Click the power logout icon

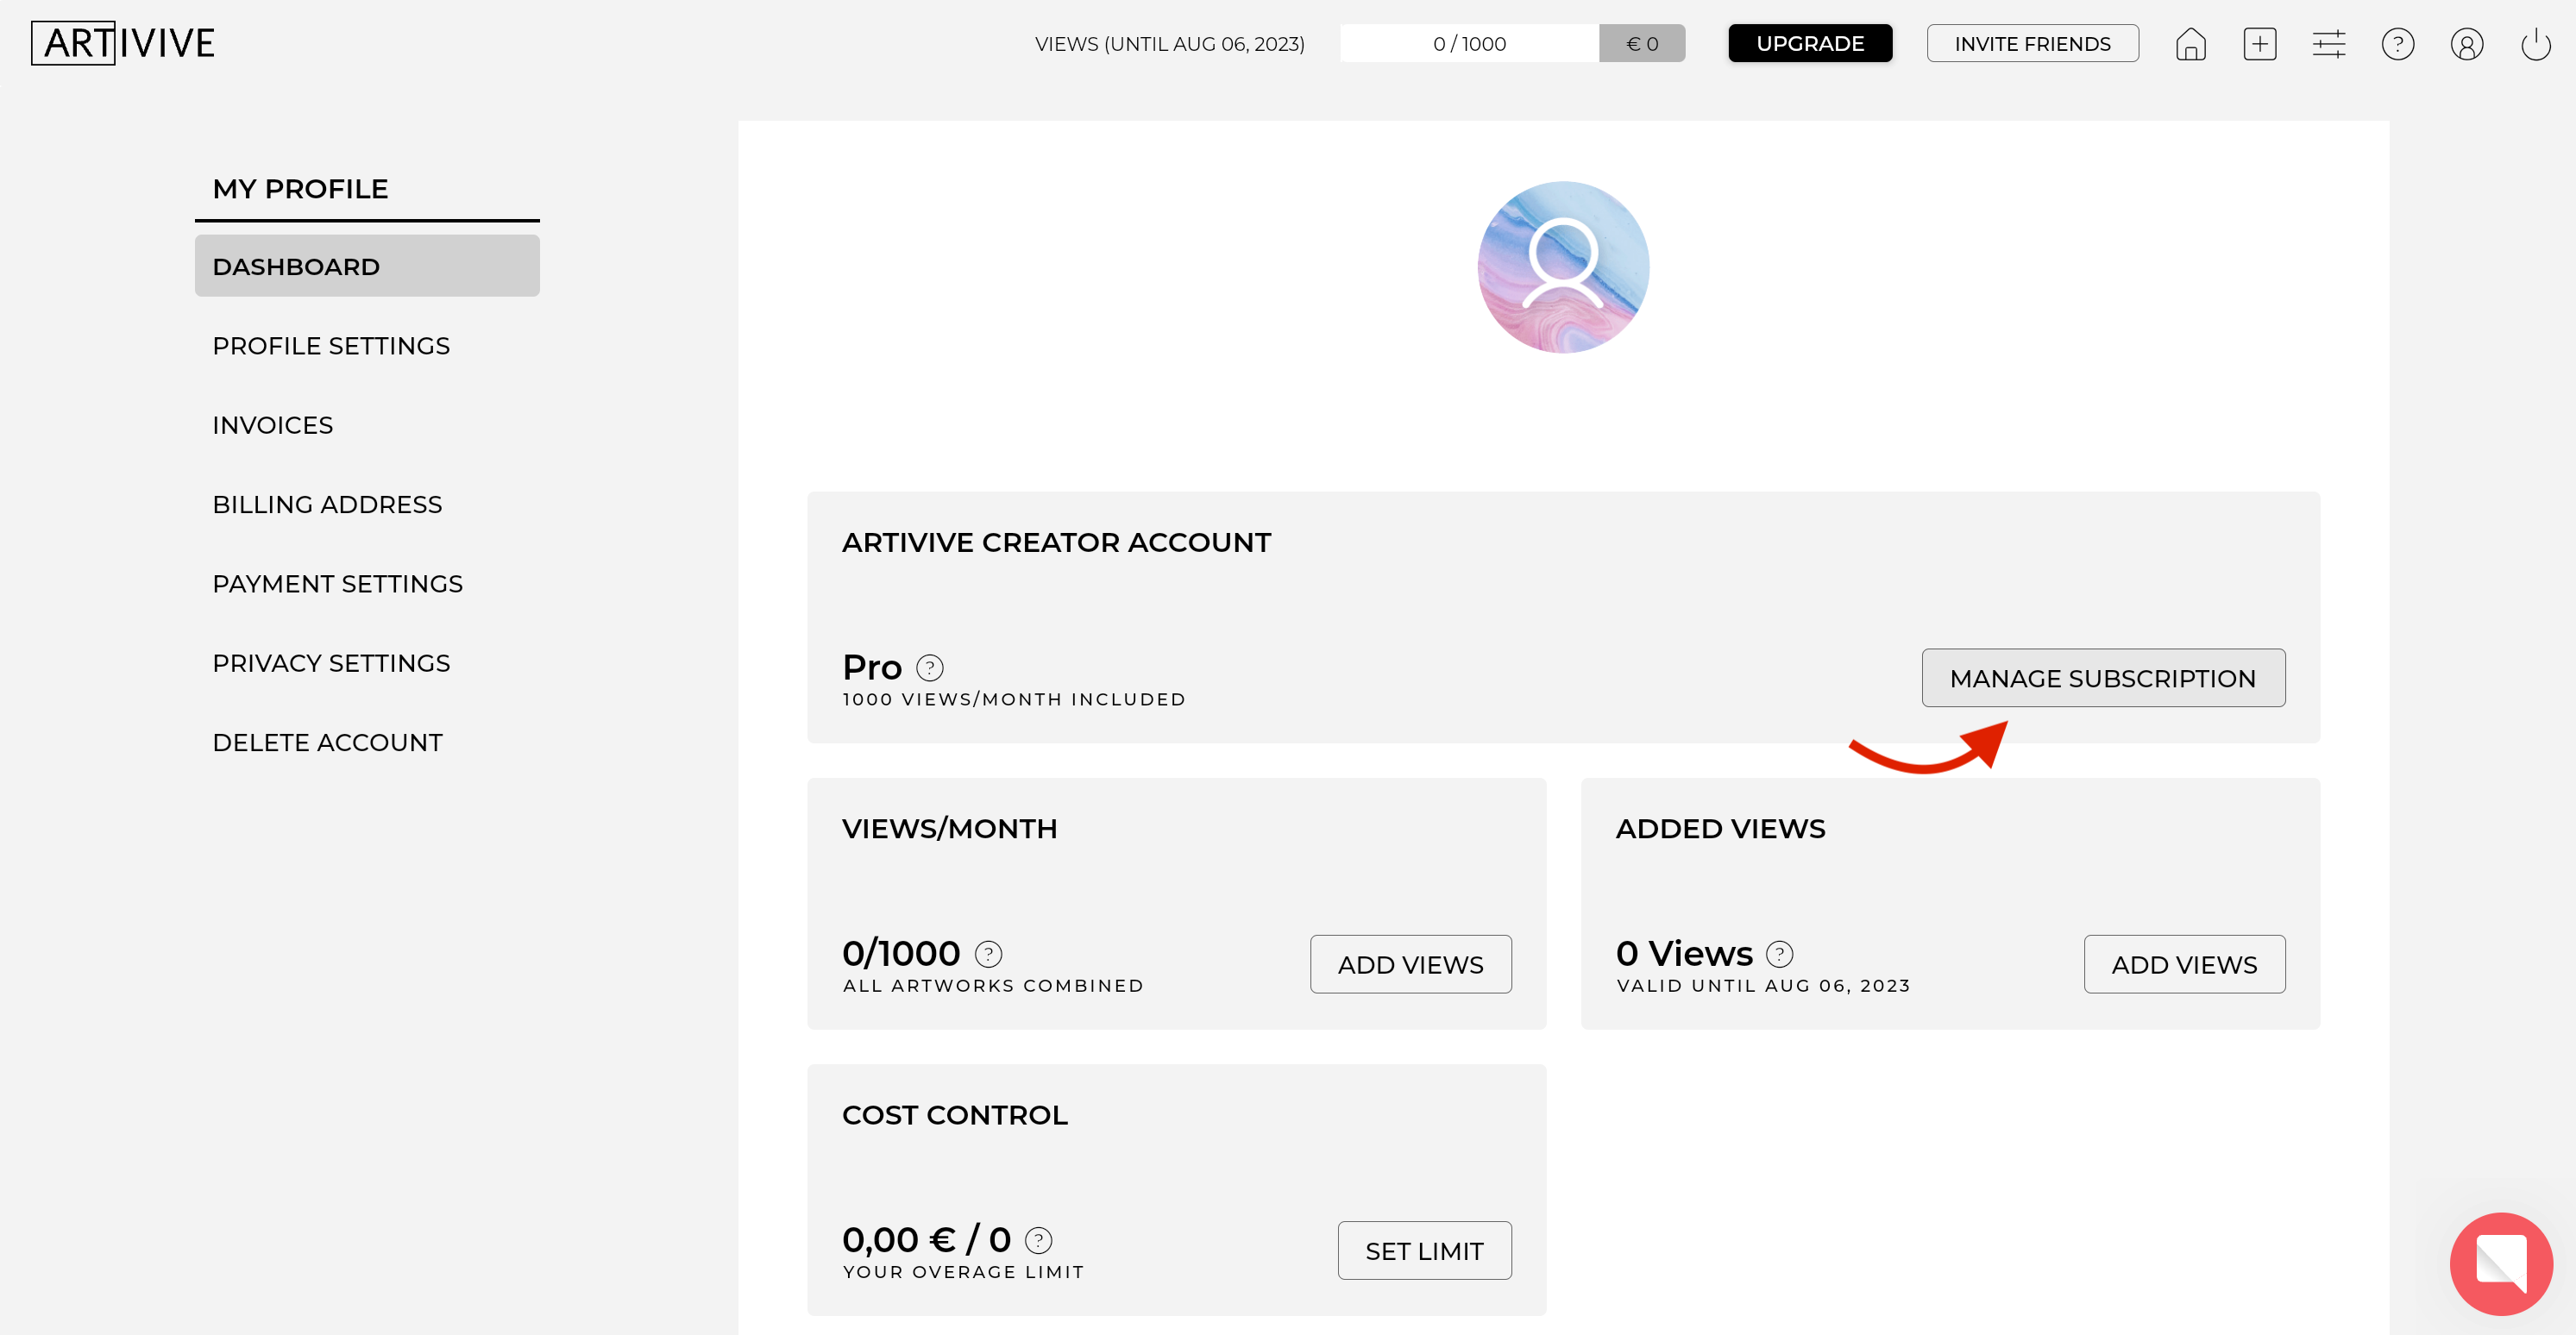click(x=2535, y=44)
